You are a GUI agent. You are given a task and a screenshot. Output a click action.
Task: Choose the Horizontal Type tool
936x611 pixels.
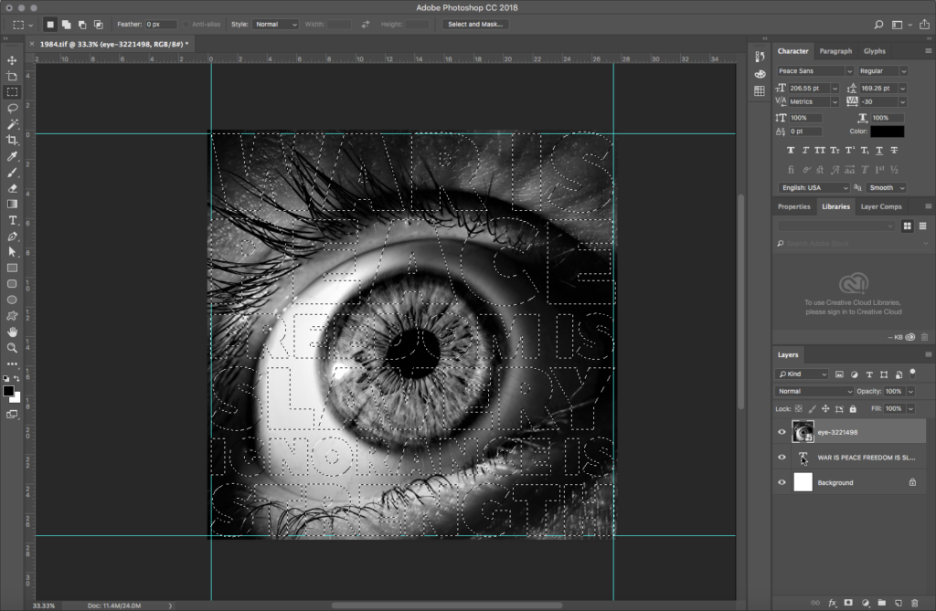tap(12, 220)
